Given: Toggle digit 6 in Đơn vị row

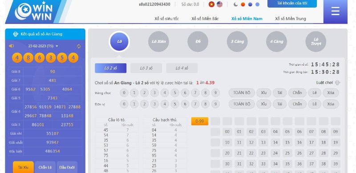Looking at the screenshot, I should click(x=185, y=104).
